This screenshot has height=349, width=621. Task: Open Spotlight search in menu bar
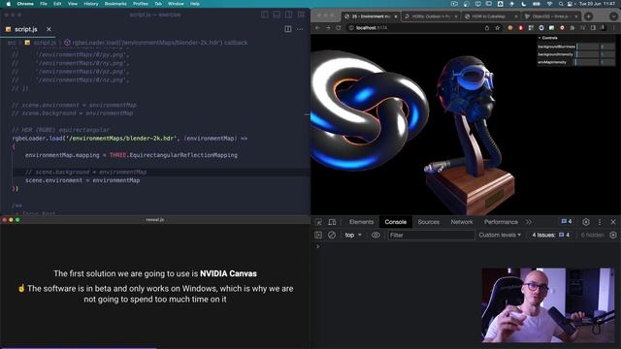[561, 4]
